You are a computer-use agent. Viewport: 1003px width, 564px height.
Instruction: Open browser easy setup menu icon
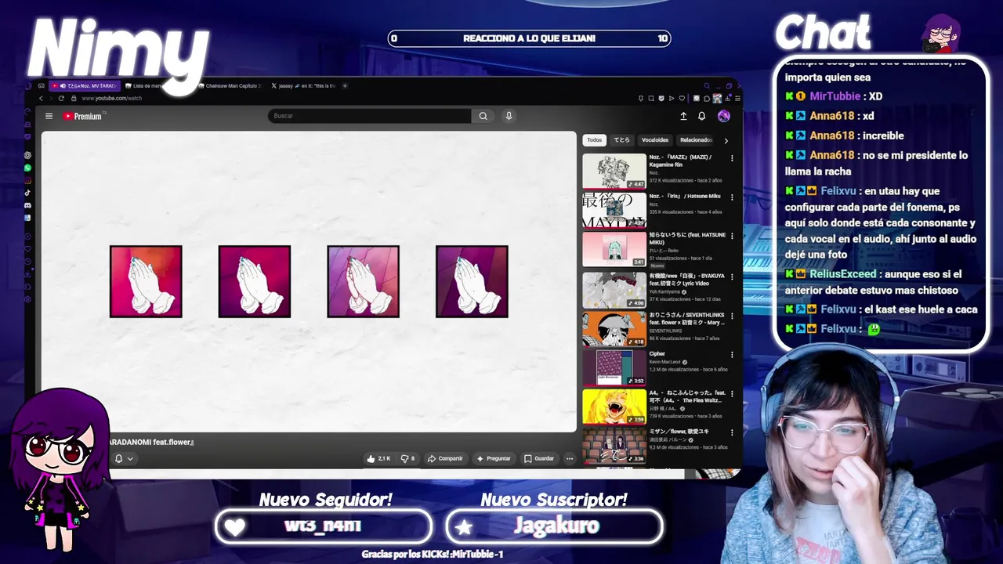click(x=737, y=98)
